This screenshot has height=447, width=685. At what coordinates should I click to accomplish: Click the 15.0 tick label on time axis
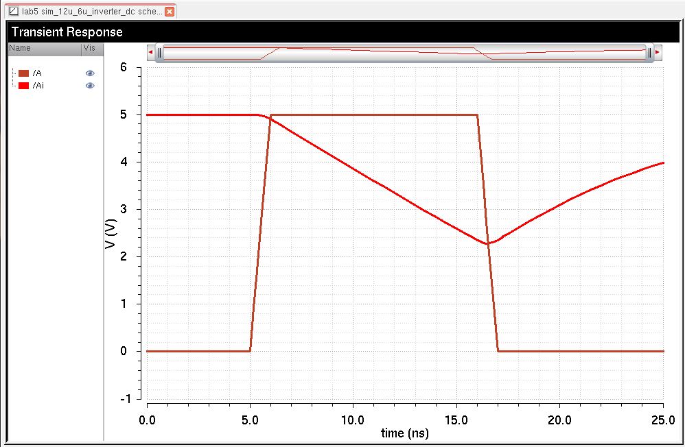pyautogui.click(x=456, y=420)
